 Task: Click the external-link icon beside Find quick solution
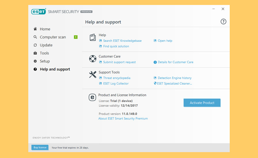click(100, 46)
